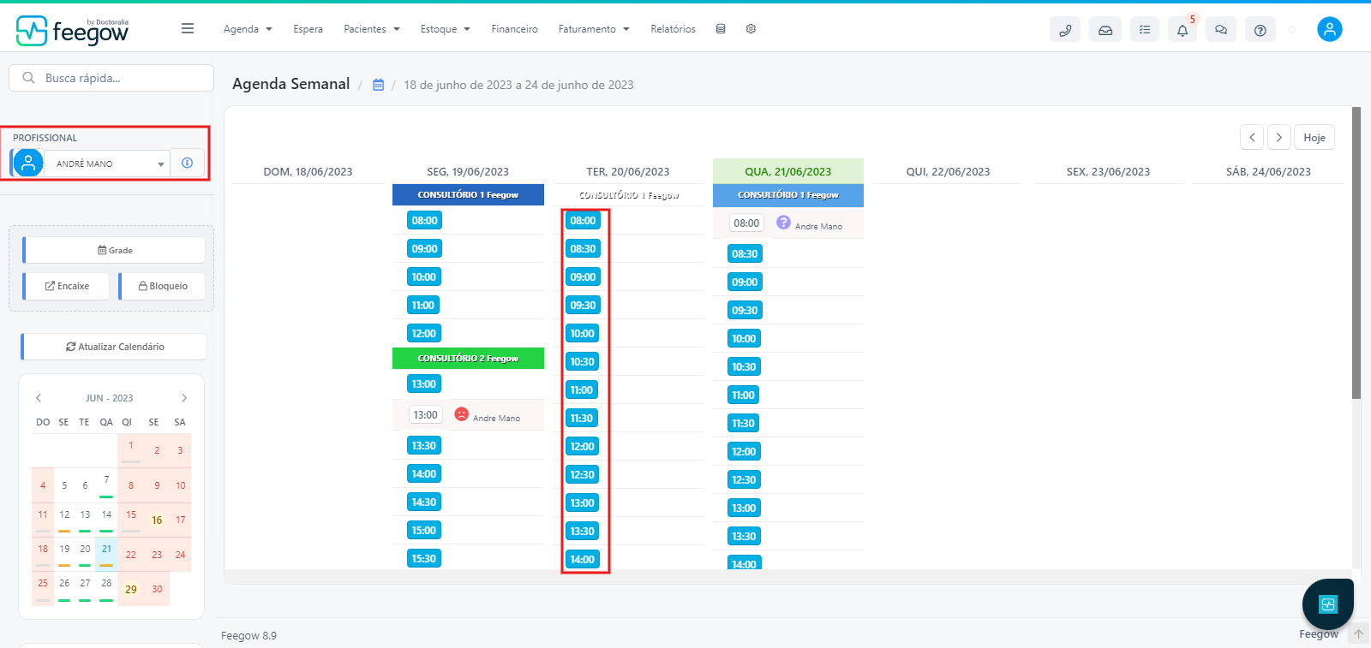Viewport: 1371px width, 648px height.
Task: Select day 7 in mini calendar
Action: tap(106, 484)
